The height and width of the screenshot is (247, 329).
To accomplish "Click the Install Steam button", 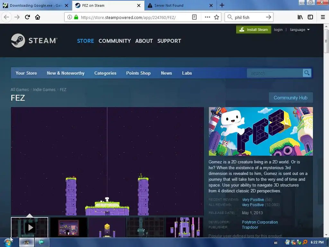I will (x=253, y=30).
